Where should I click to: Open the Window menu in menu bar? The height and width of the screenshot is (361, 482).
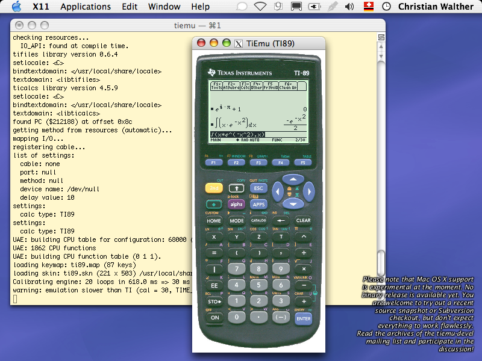164,7
